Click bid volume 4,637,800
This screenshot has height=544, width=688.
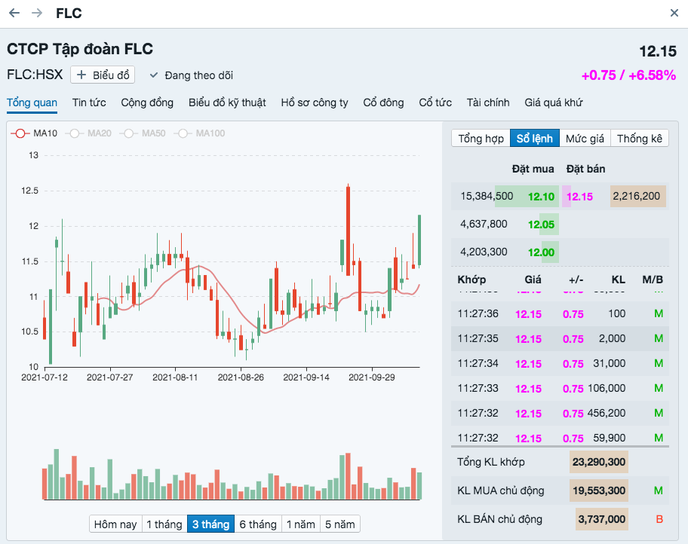pos(484,224)
